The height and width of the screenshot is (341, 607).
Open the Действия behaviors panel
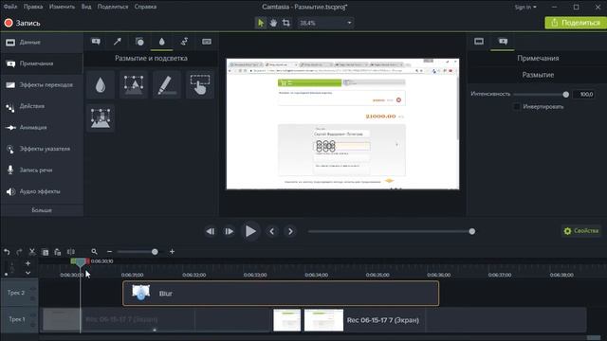click(42, 106)
